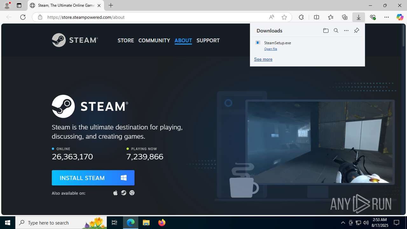407x229 pixels.
Task: Open the Favorites list icon
Action: 330,17
